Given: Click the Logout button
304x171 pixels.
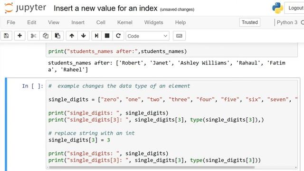Looking at the screenshot, I should [x=295, y=8].
